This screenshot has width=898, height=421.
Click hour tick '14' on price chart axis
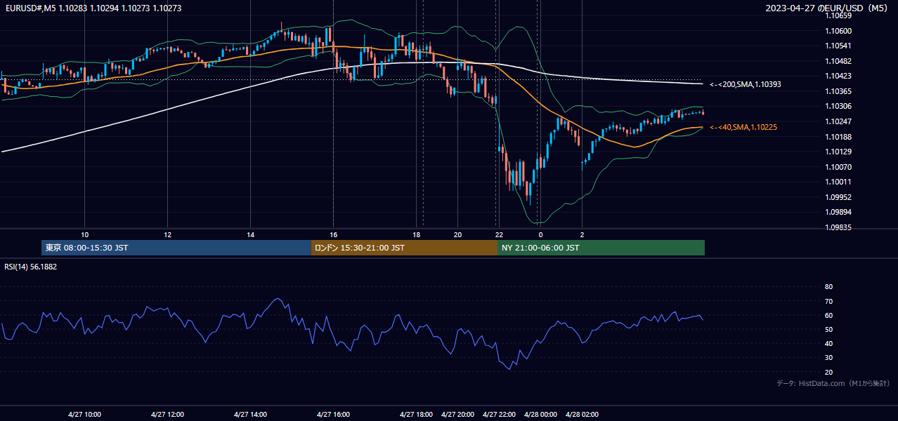click(250, 235)
